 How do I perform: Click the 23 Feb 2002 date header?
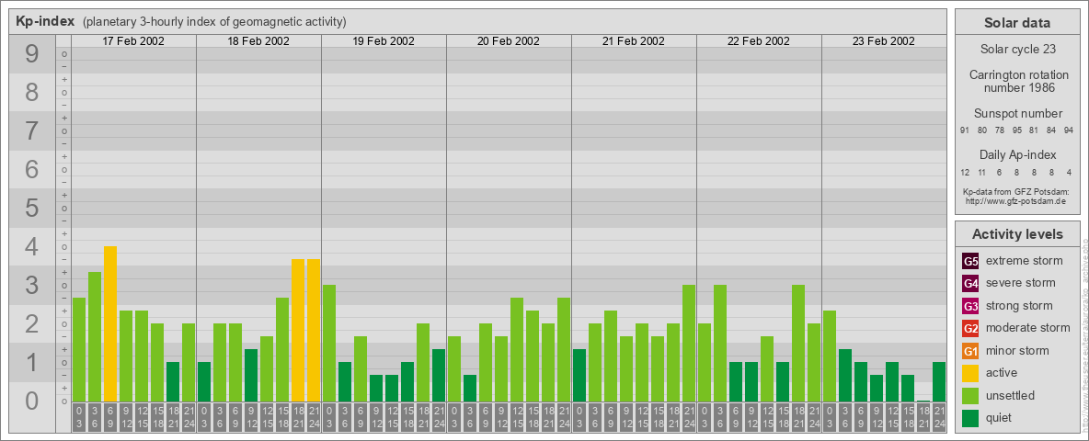pos(883,41)
